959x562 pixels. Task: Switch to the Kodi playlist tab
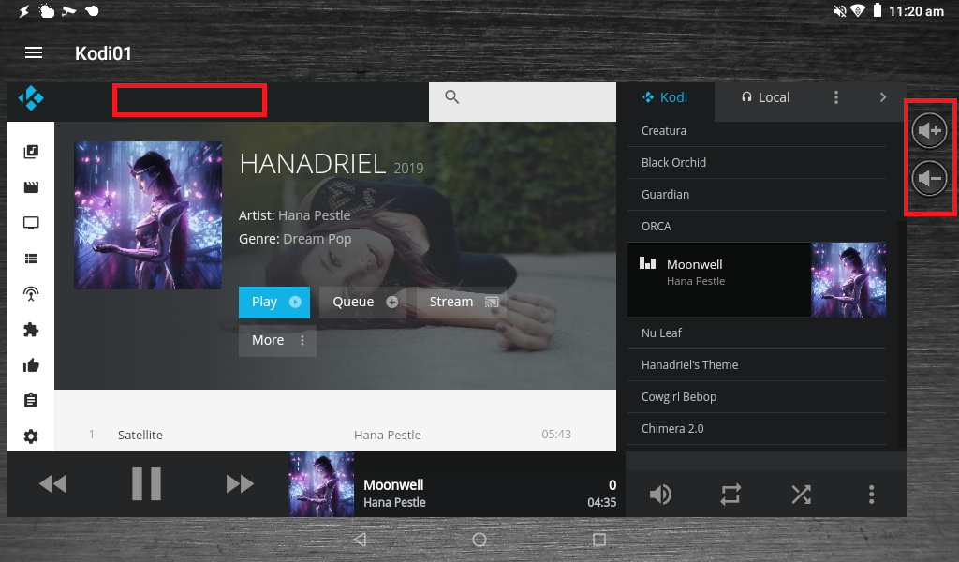coord(665,97)
